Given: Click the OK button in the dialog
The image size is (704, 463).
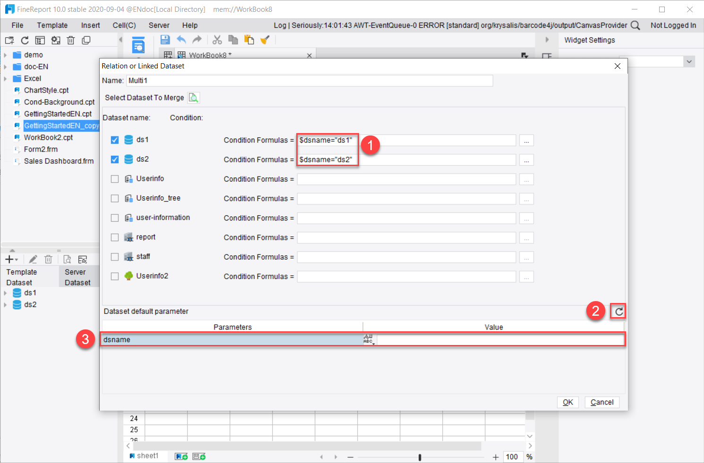Looking at the screenshot, I should coord(567,402).
